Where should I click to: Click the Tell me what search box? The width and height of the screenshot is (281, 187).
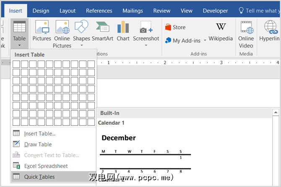260,11
